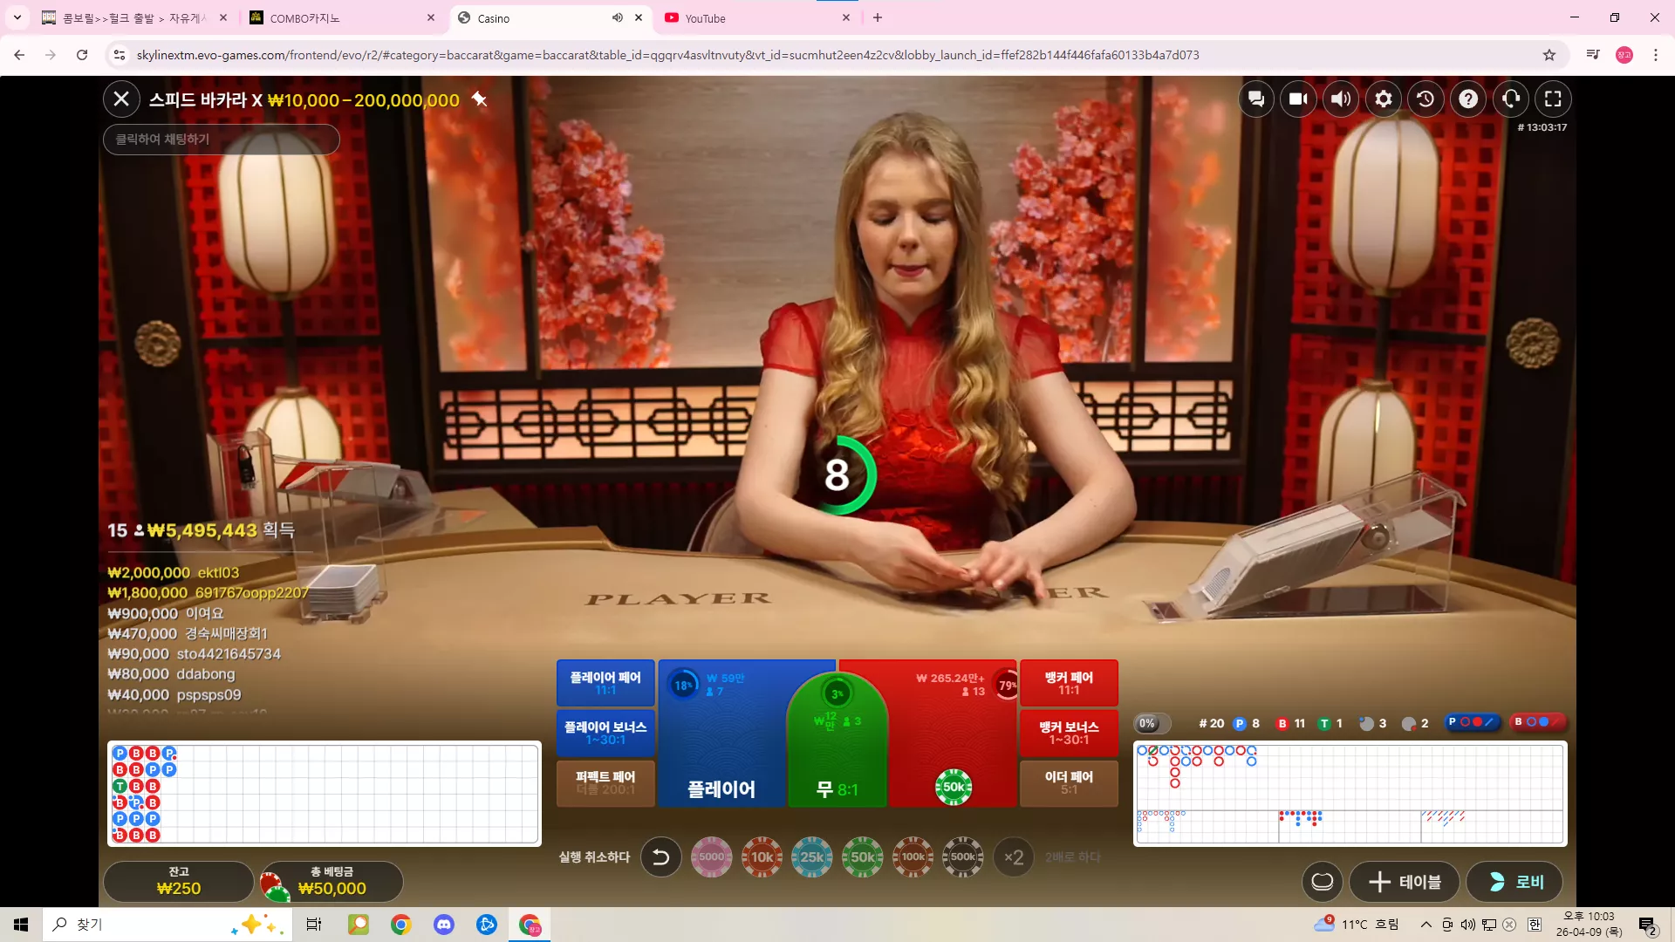Show banker next-hand prediction B
The image size is (1675, 942).
pos(1538,722)
